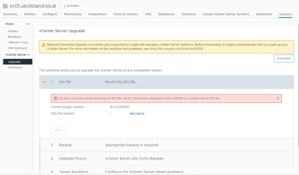This screenshot has height=175, width=299.
Task: Open Baselines under Hosts
Action: (x=15, y=37)
